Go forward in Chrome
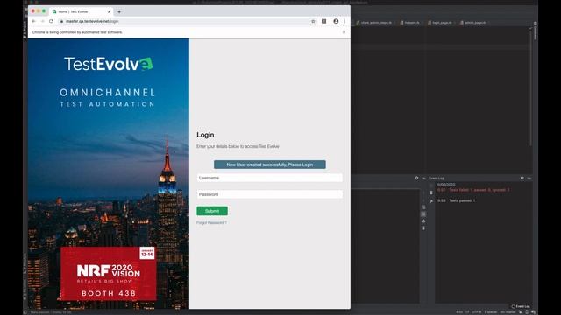Image resolution: width=561 pixels, height=315 pixels. pos(42,21)
